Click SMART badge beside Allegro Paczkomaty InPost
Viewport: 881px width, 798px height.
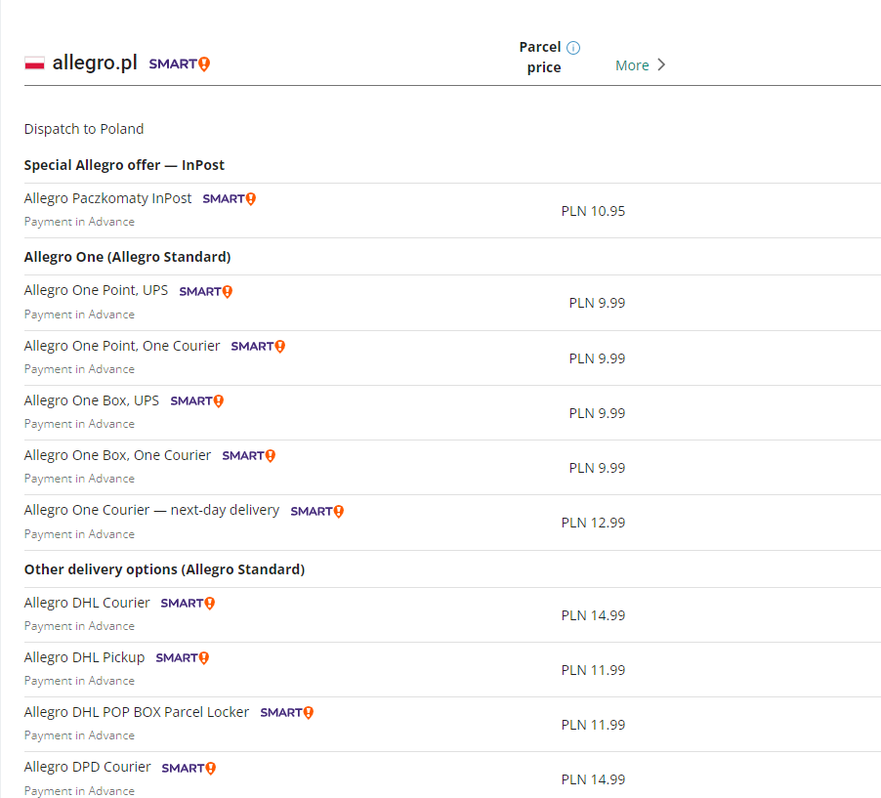tap(230, 199)
